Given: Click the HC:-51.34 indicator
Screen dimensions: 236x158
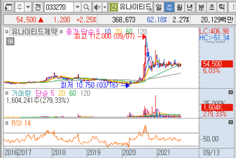Looking at the screenshot, I should (214, 37).
